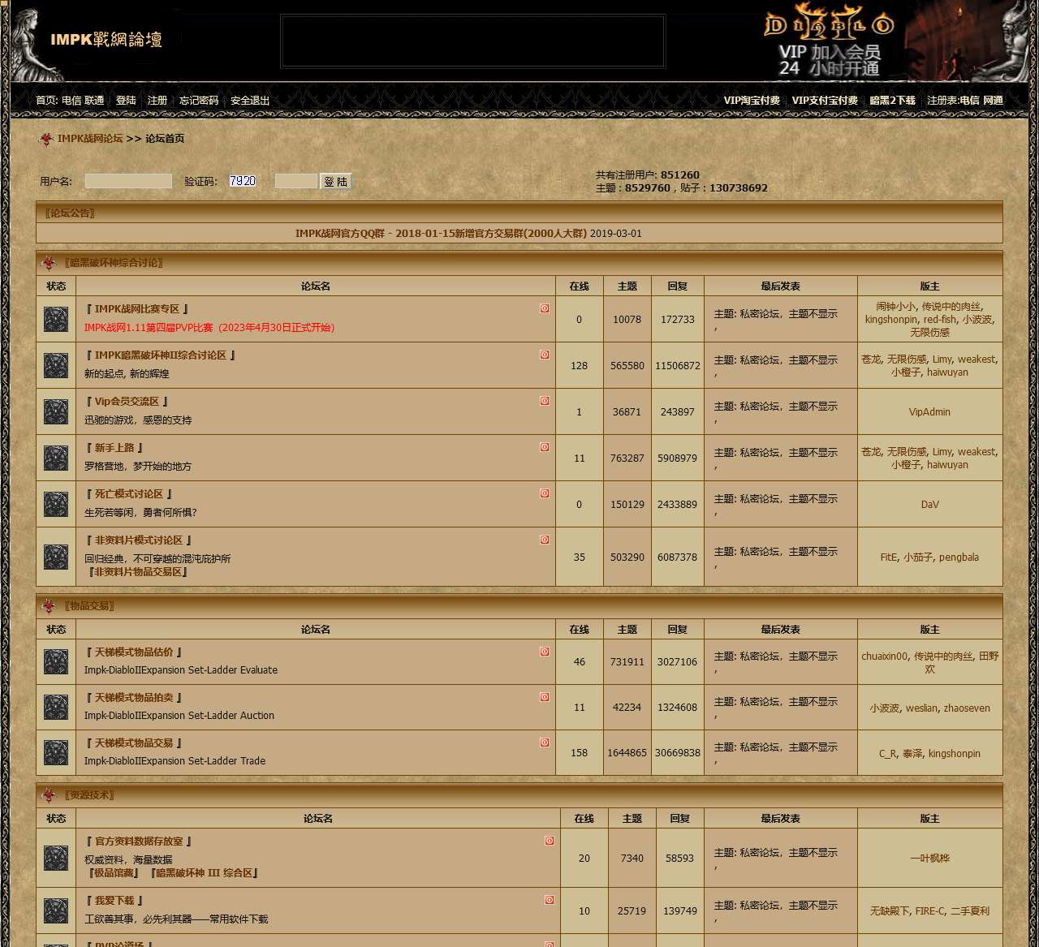The image size is (1039, 947).
Task: Click the section icon beside 资源技术
Action: coord(46,795)
